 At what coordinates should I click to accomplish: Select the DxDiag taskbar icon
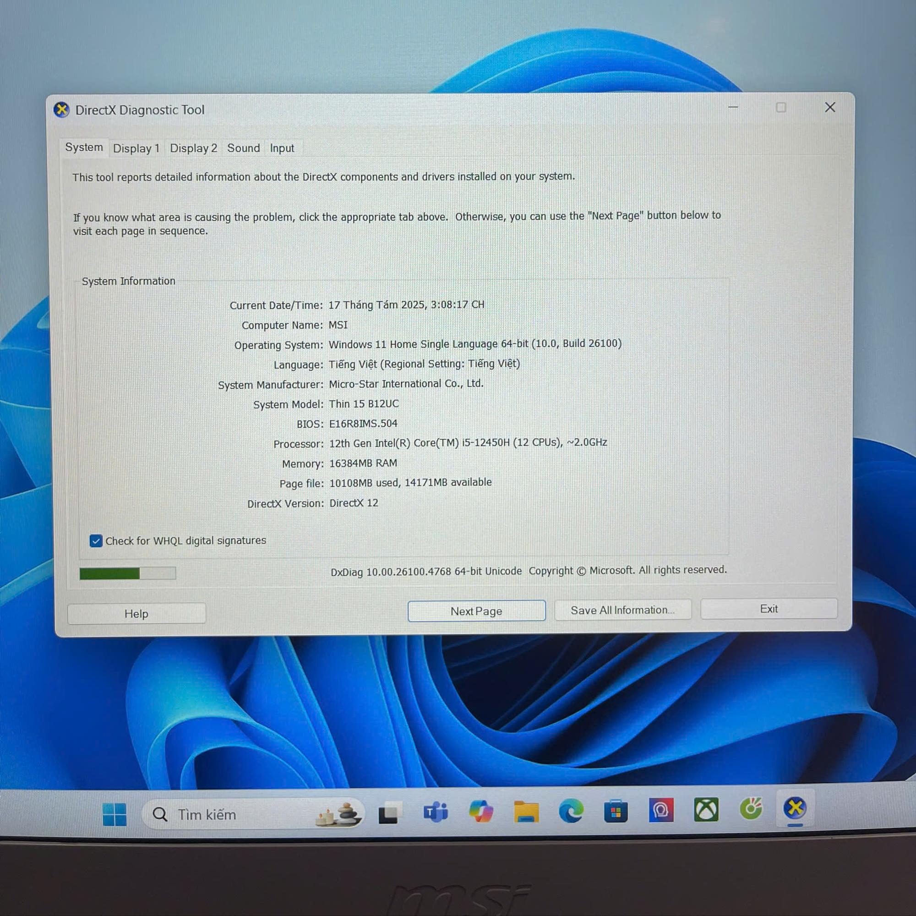[x=795, y=808]
